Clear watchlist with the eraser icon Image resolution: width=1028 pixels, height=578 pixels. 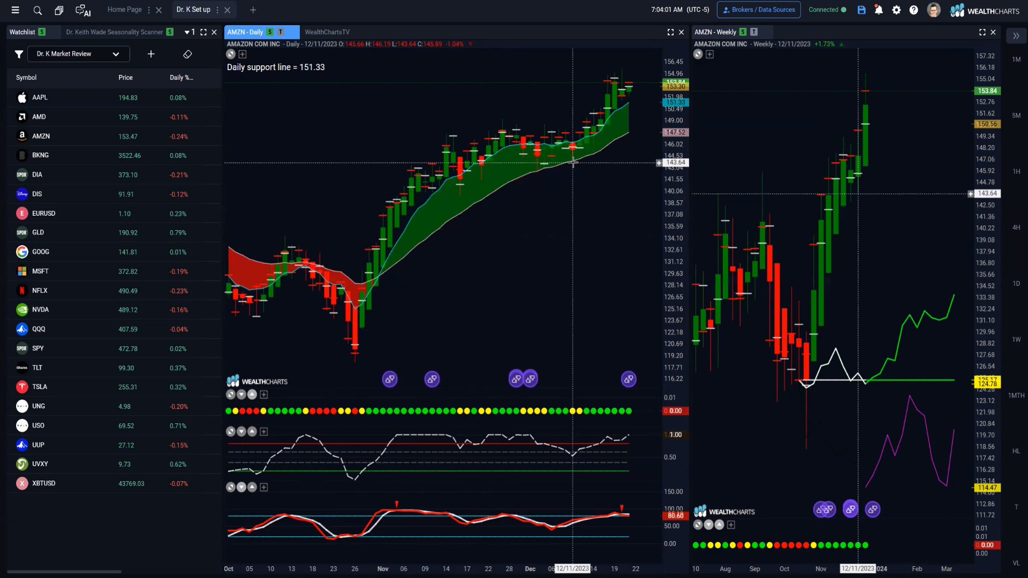coord(187,54)
